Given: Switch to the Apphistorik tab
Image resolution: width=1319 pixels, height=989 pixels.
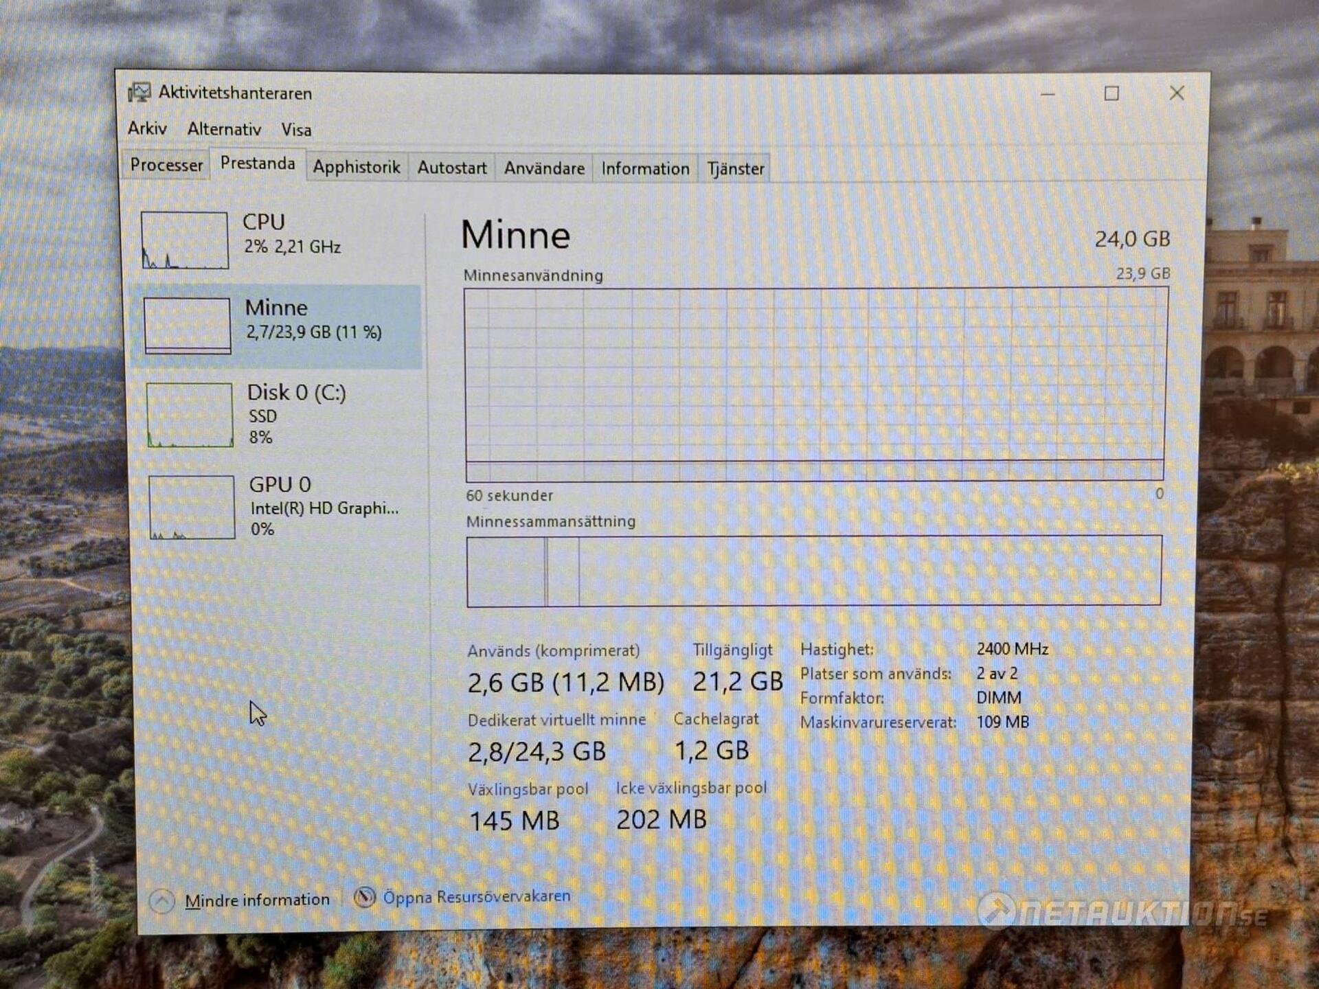Looking at the screenshot, I should point(357,168).
